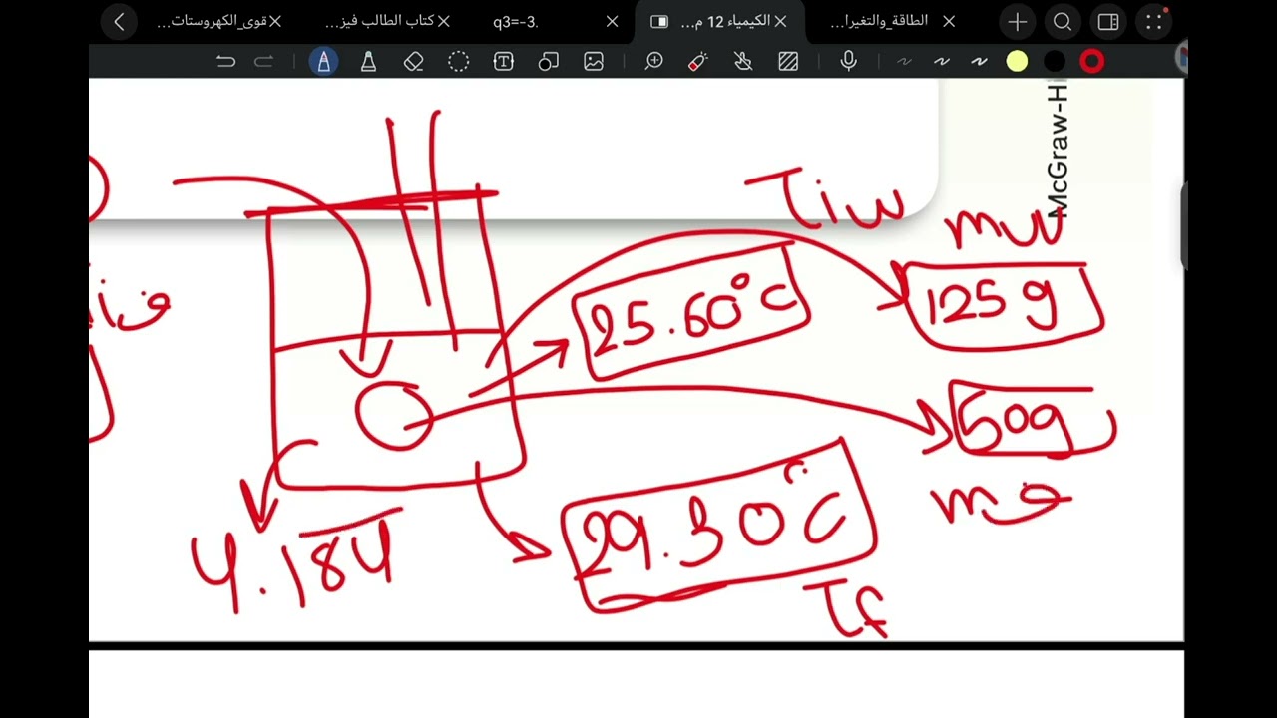Screen dimensions: 1277x718
Task: Close the كتاب الطالب فيز tab
Action: (444, 22)
